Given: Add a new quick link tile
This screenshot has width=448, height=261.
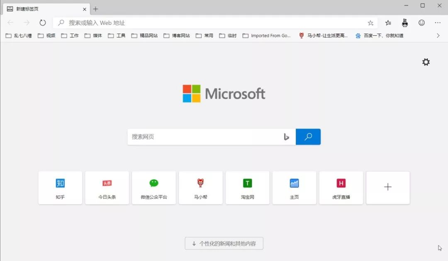Looking at the screenshot, I should click(388, 188).
